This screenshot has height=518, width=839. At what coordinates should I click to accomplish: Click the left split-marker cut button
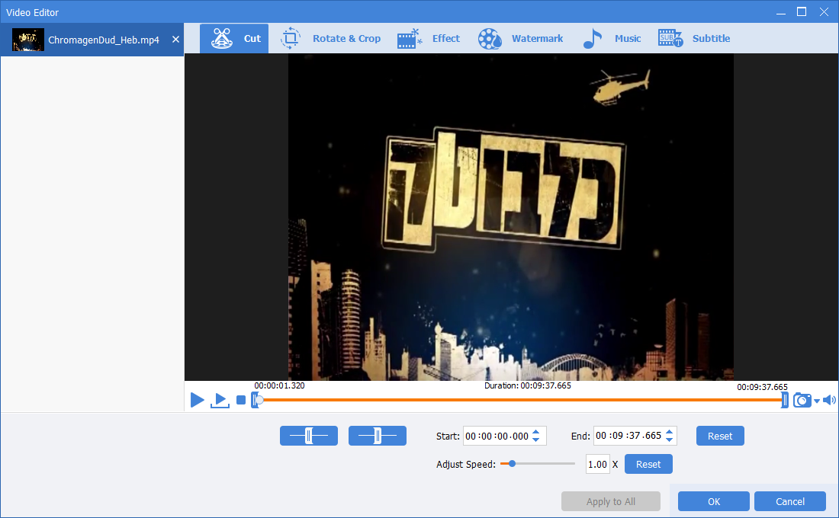coord(309,436)
